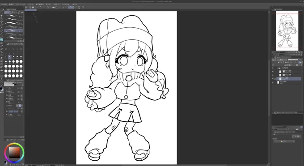The image size is (304, 166).
Task: Adjust the Navigator zoom slider
Action: pyautogui.click(x=279, y=52)
